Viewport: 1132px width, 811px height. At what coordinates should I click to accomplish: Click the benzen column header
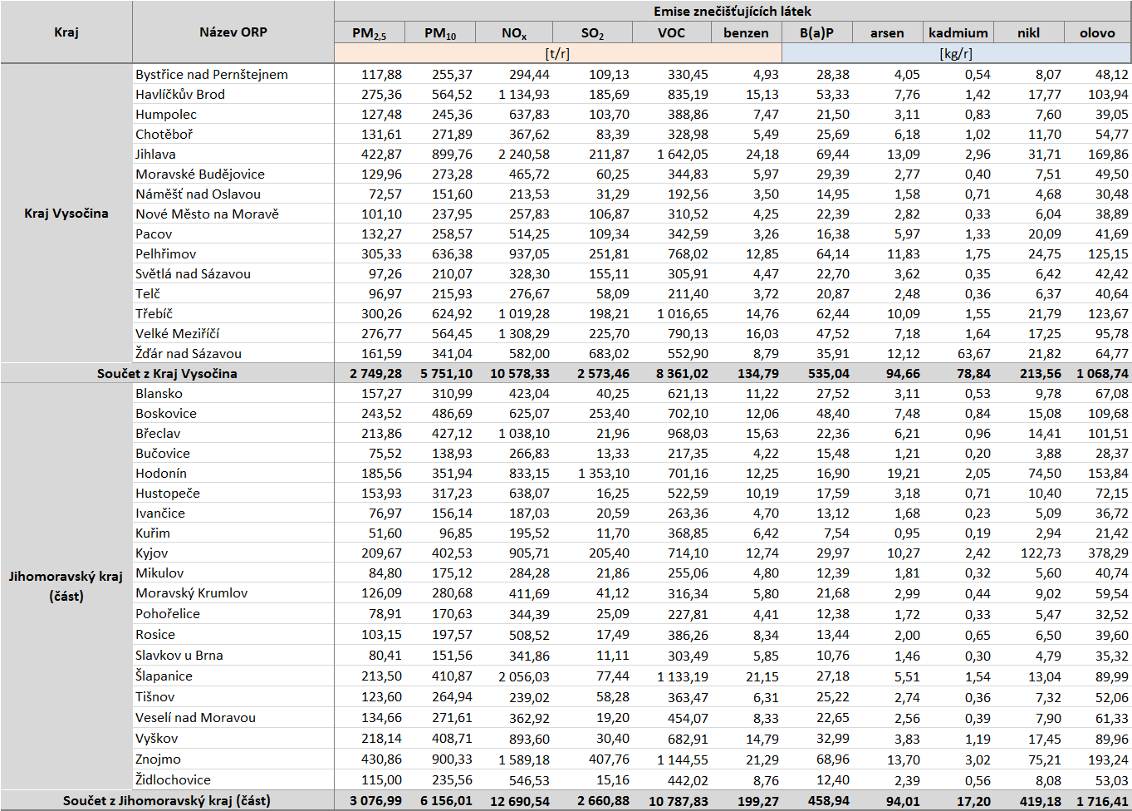(747, 32)
